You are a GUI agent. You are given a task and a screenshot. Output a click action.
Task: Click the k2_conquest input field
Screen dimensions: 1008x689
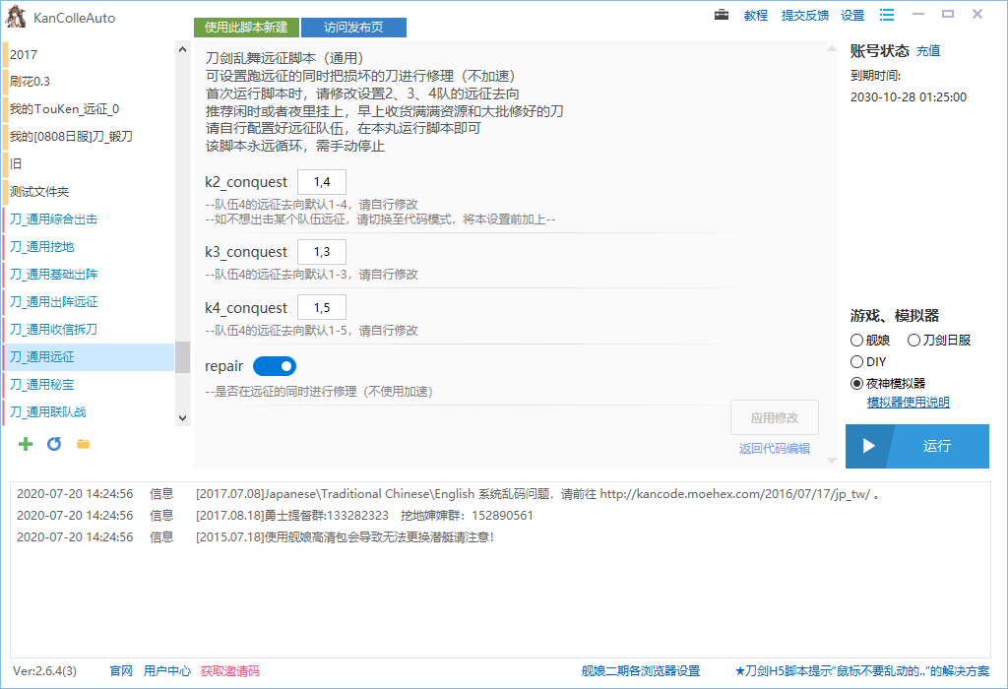(322, 182)
